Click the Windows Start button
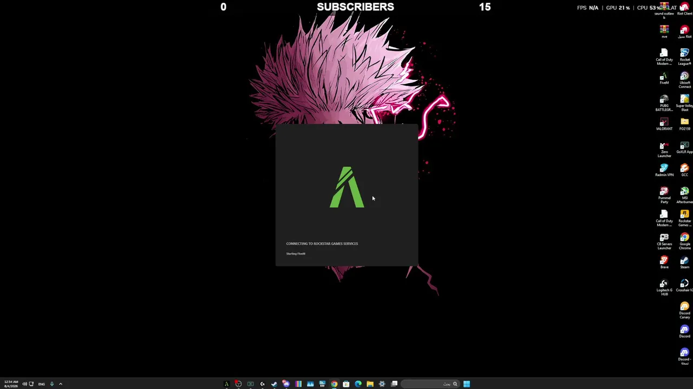 466,384
